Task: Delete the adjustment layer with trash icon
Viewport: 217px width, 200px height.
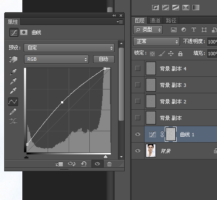Action: tap(109, 164)
